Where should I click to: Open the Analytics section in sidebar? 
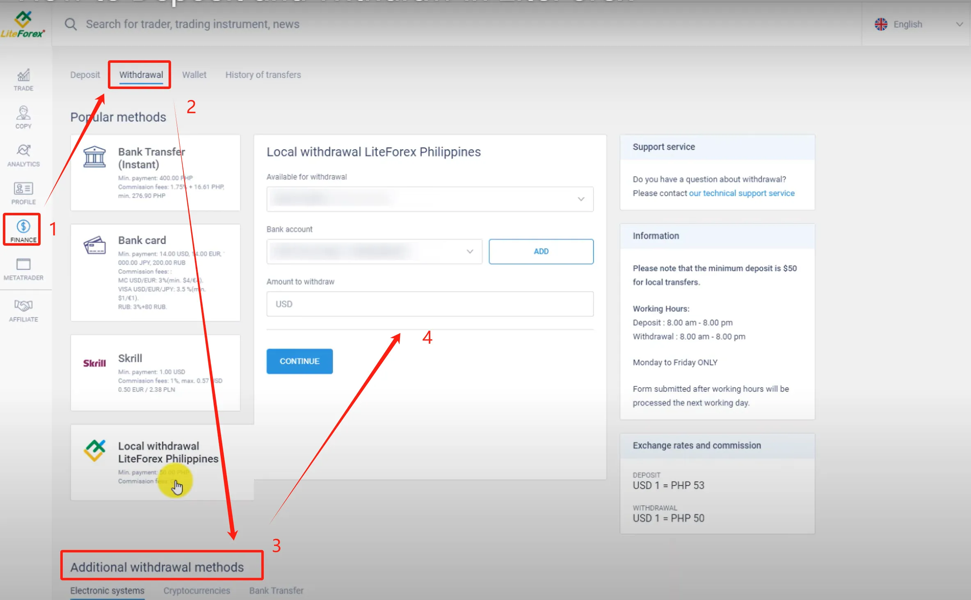coord(23,155)
